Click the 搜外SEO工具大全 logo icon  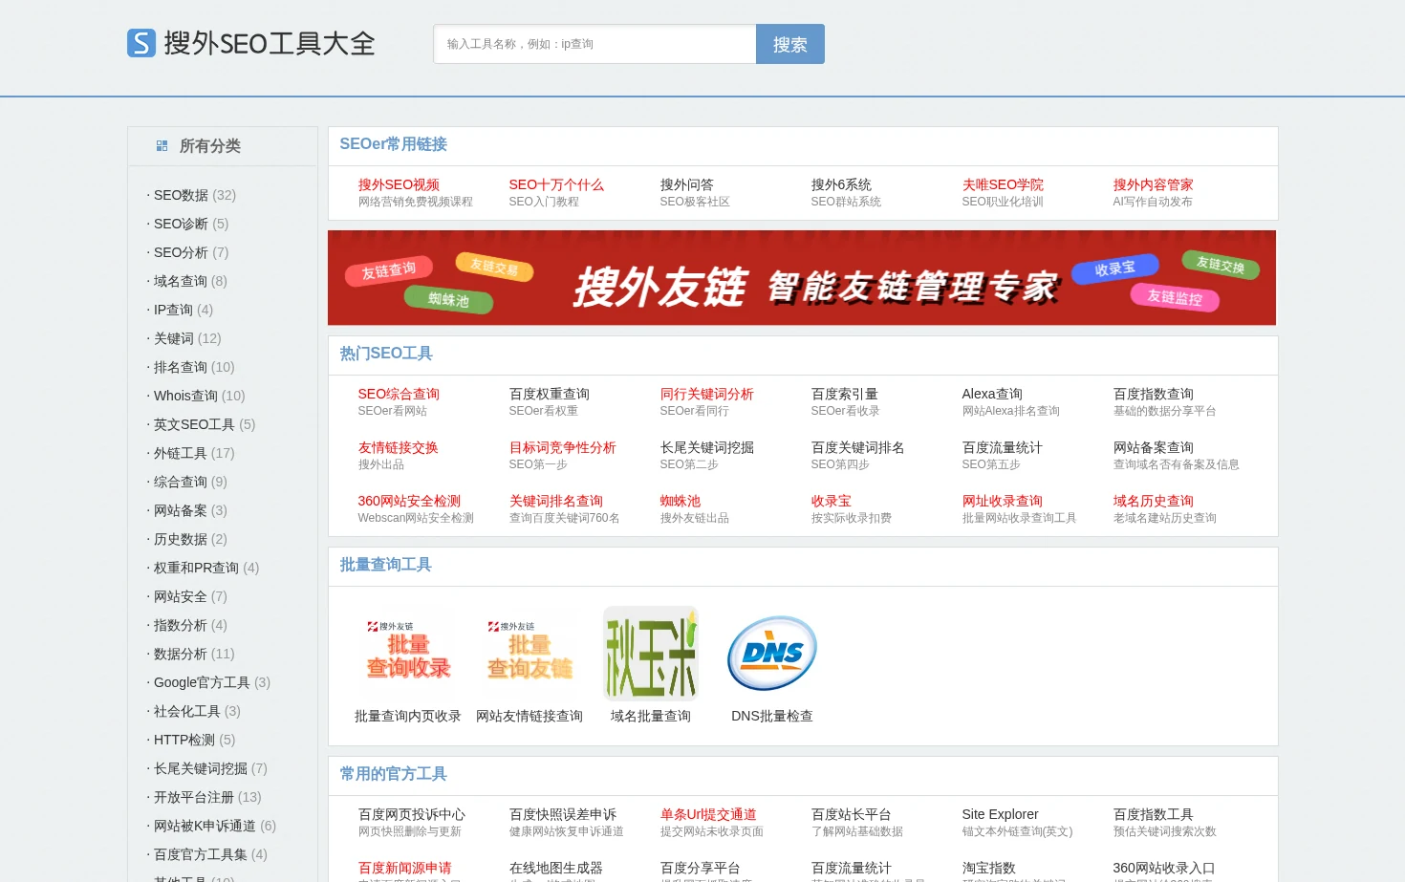click(141, 43)
